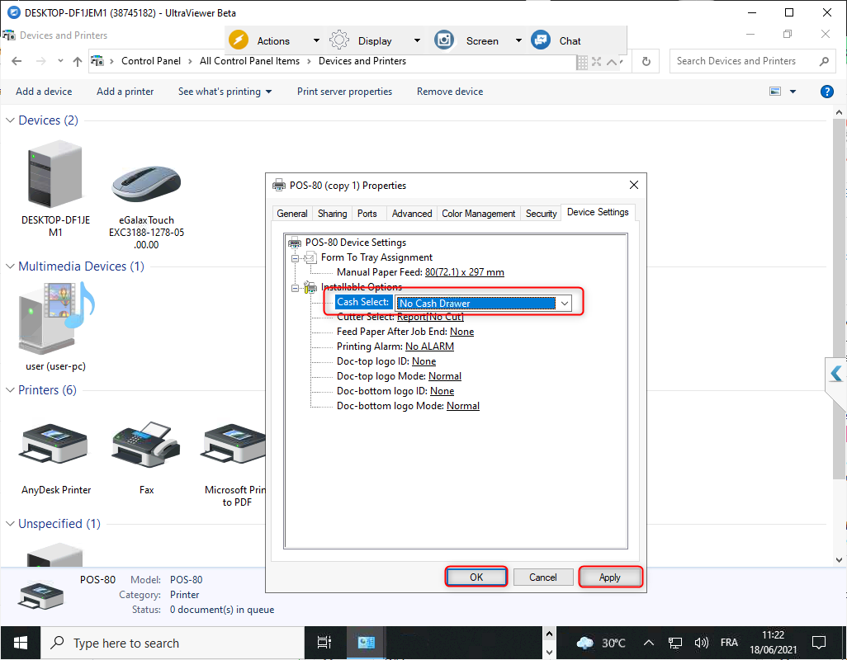Switch to the Color Management tab
This screenshot has height=660, width=847.
tap(479, 213)
